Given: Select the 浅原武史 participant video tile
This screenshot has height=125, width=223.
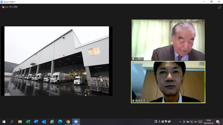Looking at the screenshot, I should click(x=168, y=82).
